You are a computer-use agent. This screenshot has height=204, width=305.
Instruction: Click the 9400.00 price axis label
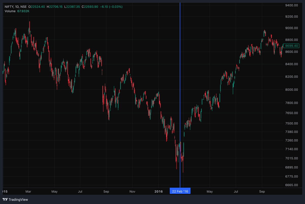pos(292,5)
